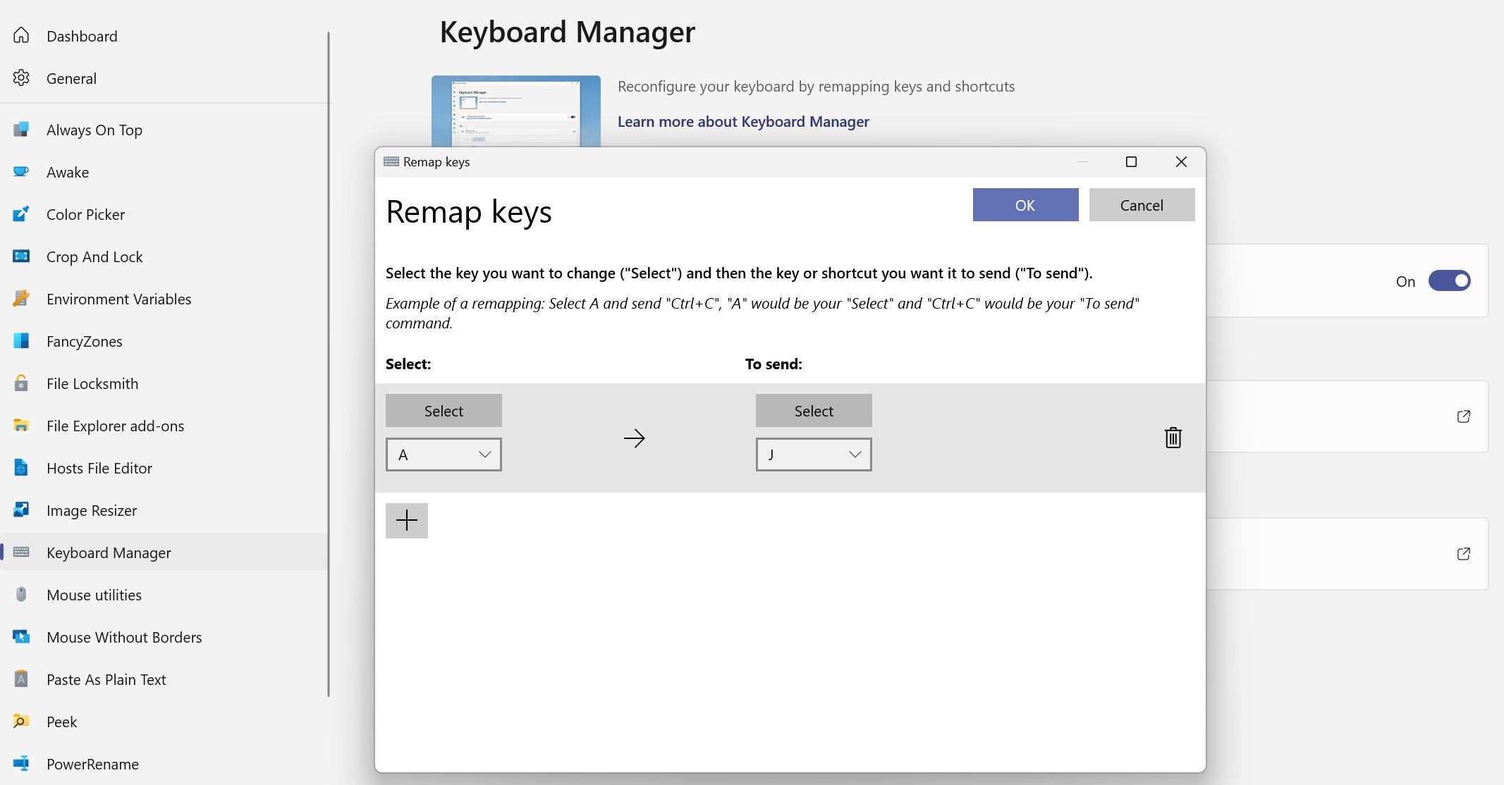Go to General settings

pos(71,78)
